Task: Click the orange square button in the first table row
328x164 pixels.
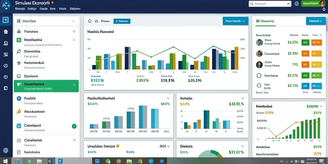Action: (x=317, y=43)
